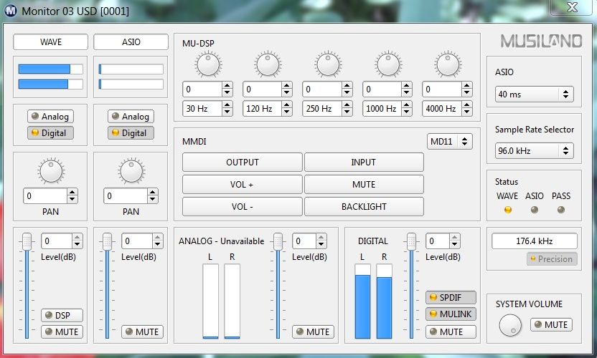Increase DIGITAL Level(dB) value

[455, 238]
